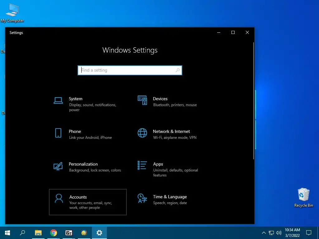Open the Devices category label
The image size is (319, 239).
(160, 99)
